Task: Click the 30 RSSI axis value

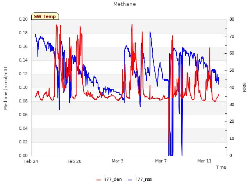Action: 232,105
